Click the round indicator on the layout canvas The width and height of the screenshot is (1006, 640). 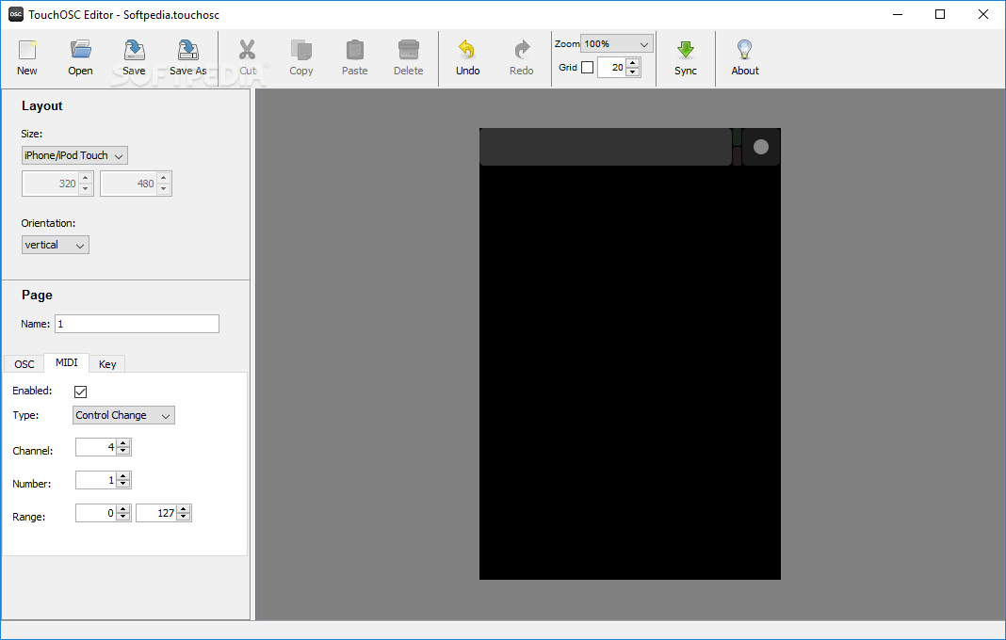(x=761, y=147)
